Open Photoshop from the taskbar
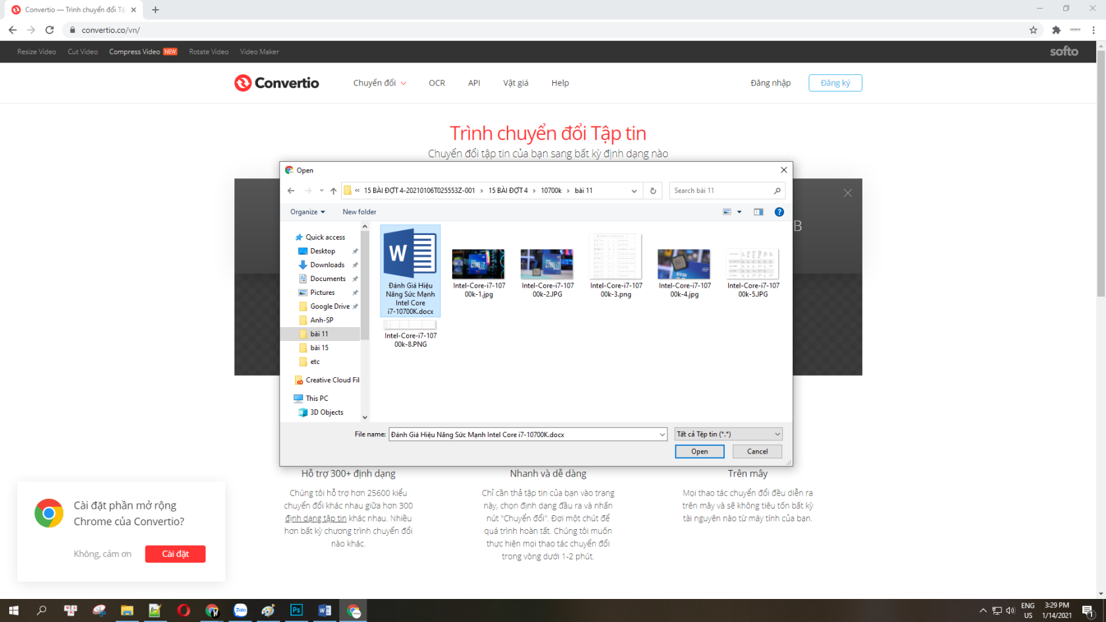The image size is (1106, 622). click(296, 610)
